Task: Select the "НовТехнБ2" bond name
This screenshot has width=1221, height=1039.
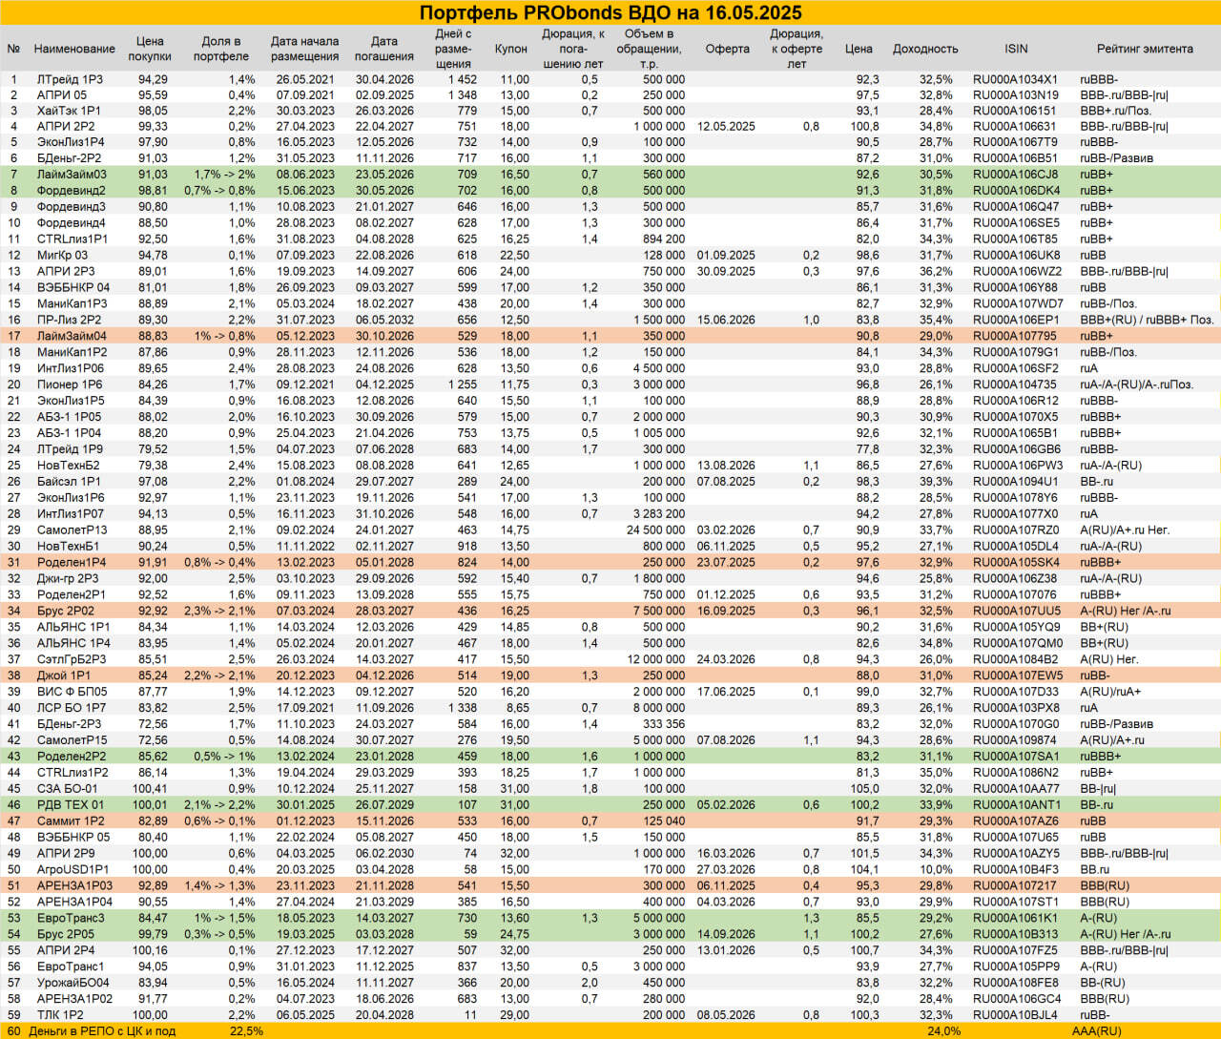Action: [68, 466]
